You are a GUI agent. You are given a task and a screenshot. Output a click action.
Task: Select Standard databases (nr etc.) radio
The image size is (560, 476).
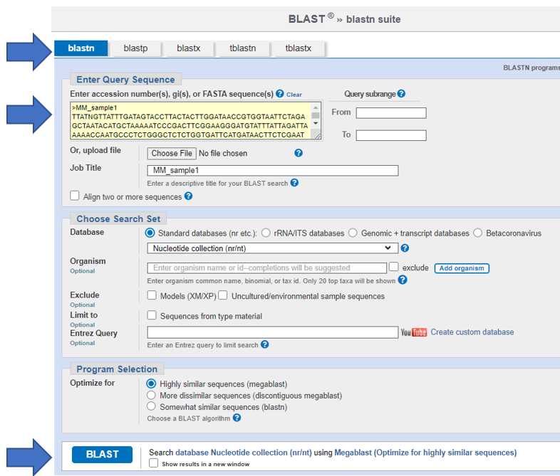(150, 233)
